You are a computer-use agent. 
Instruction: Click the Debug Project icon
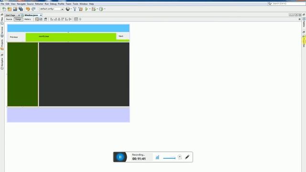tap(94, 9)
